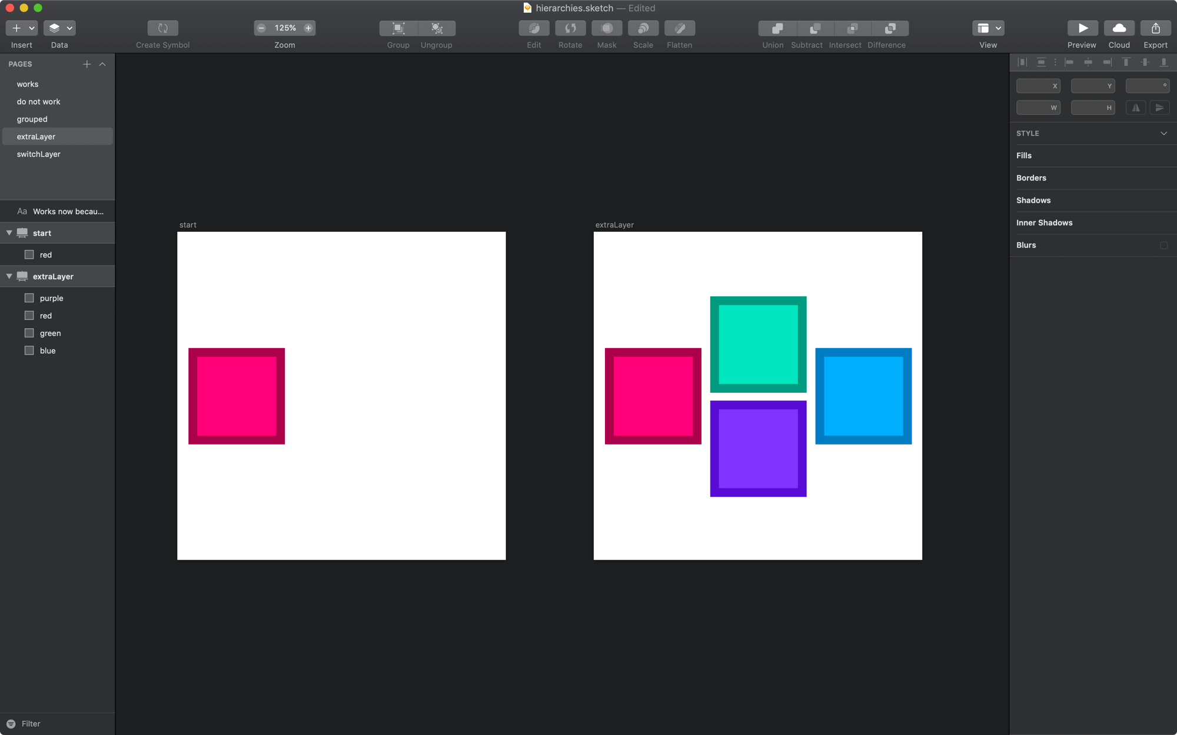1177x735 pixels.
Task: Start the Preview play button
Action: [1083, 28]
